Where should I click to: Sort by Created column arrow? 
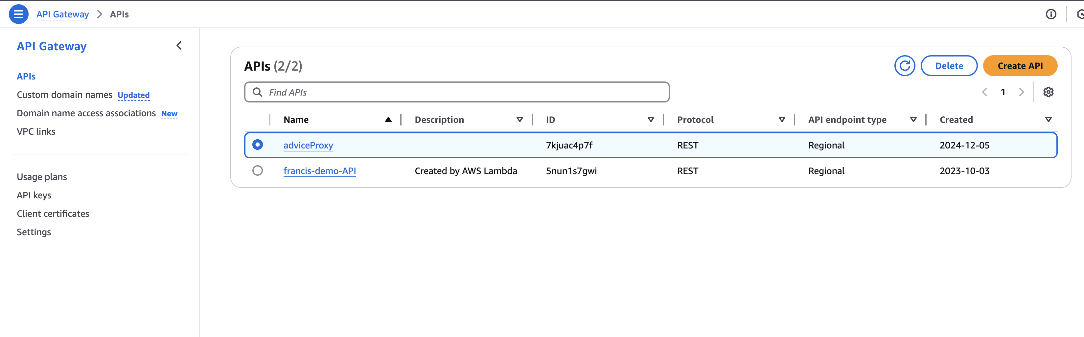point(1048,120)
